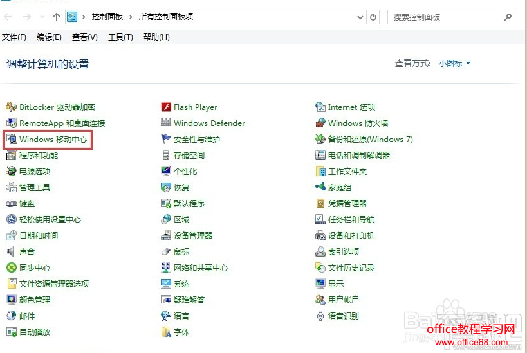
Task: Expand the address bar history dropdown
Action: click(360, 17)
